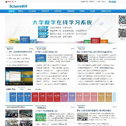126x126 pixels.
Task: Open the purple book cover in carousel
Action: pyautogui.click(x=72, y=97)
